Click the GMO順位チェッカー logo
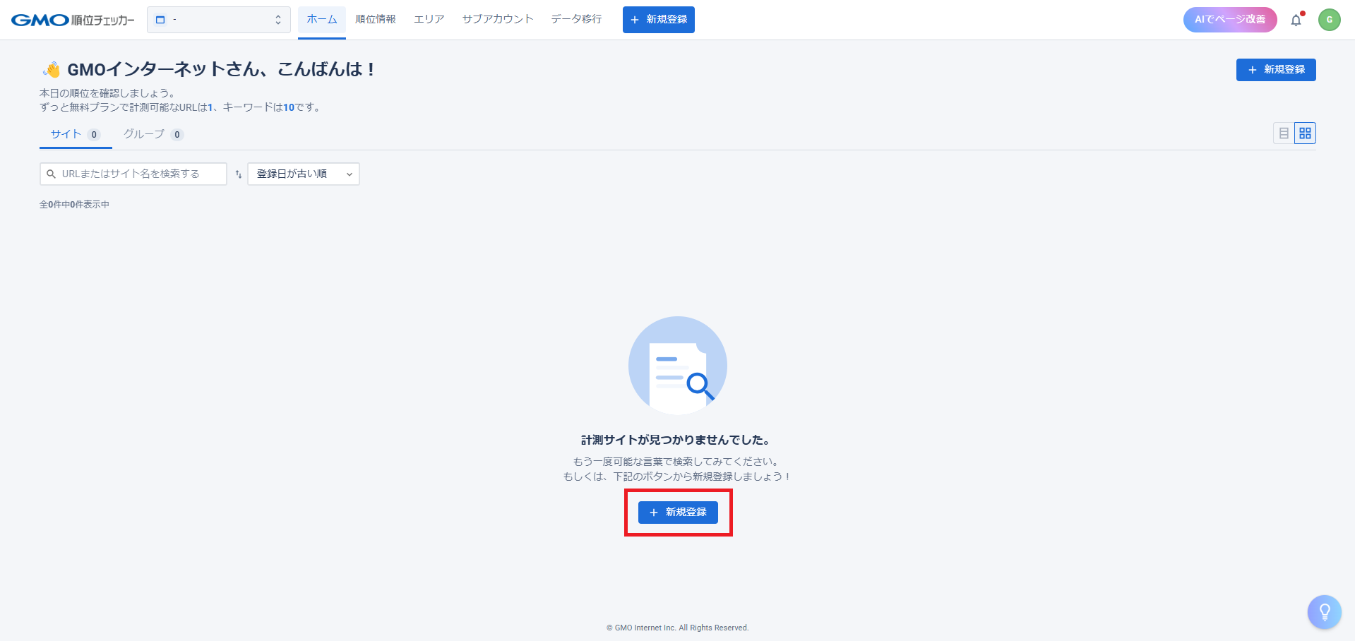The image size is (1355, 641). pos(73,20)
